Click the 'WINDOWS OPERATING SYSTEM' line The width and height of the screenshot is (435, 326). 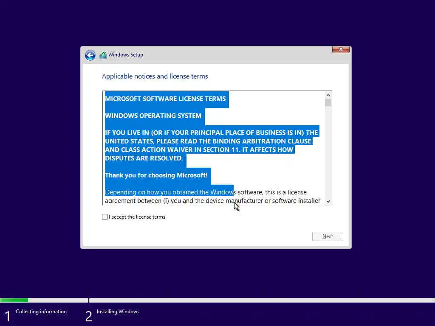tap(153, 116)
